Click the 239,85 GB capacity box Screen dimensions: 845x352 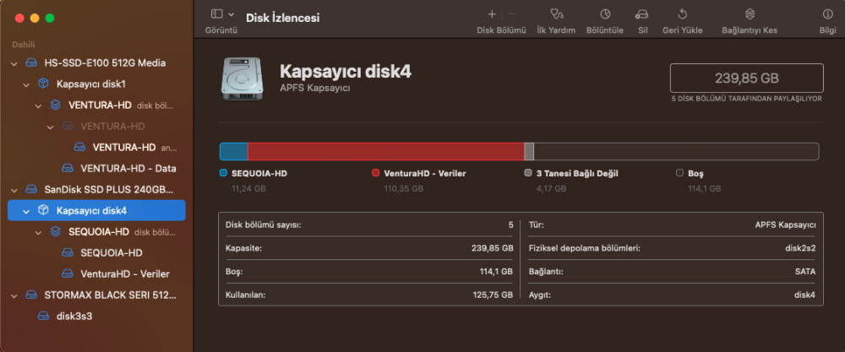[x=746, y=78]
